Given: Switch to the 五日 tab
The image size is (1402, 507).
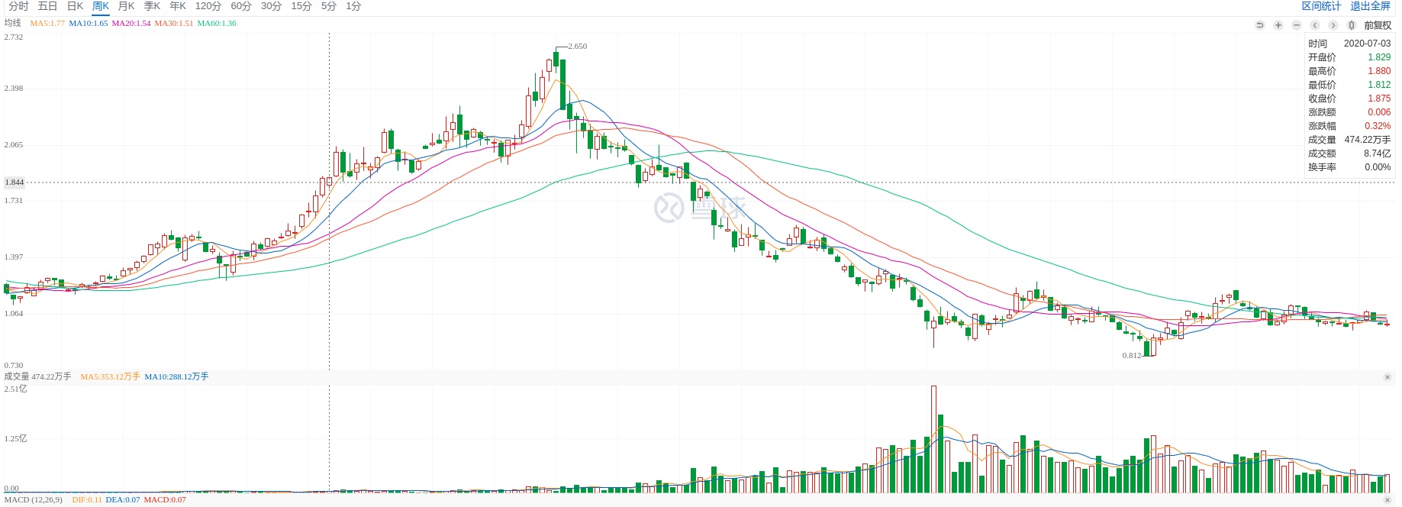Looking at the screenshot, I should 47,6.
